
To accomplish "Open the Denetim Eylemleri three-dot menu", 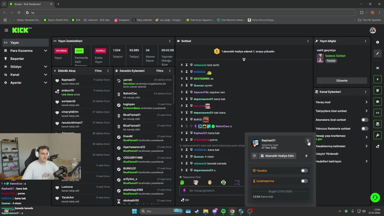I will (170, 71).
